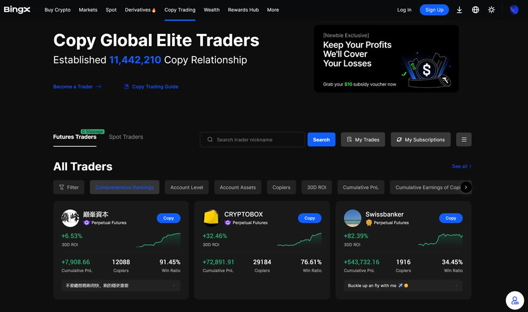Screen dimensions: 528x312
Task: Open the list view menu icon
Action: (x=464, y=139)
